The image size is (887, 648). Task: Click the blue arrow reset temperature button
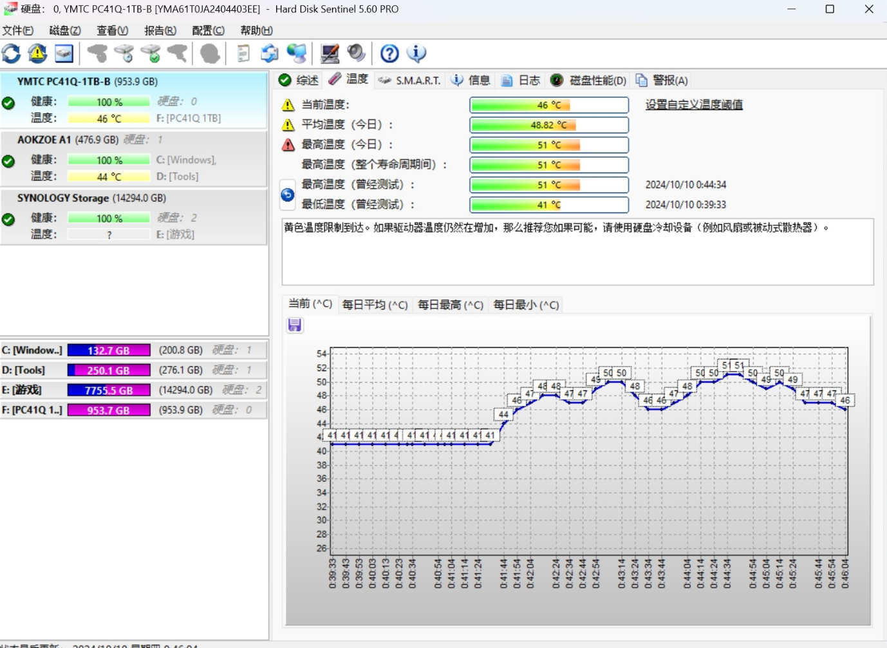click(288, 195)
